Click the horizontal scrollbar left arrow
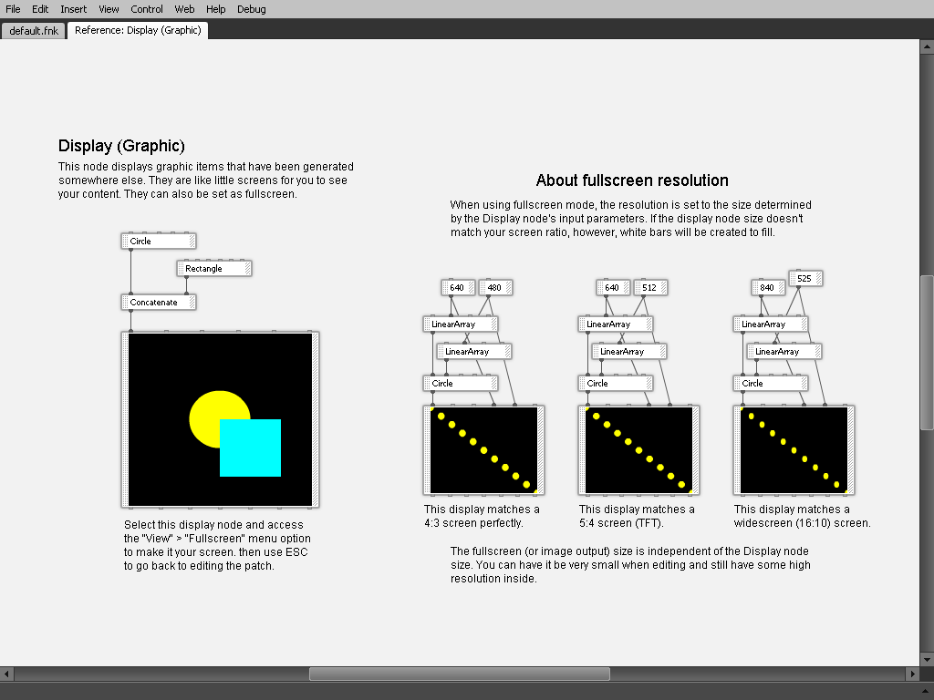Viewport: 934px width, 700px height. (x=7, y=674)
